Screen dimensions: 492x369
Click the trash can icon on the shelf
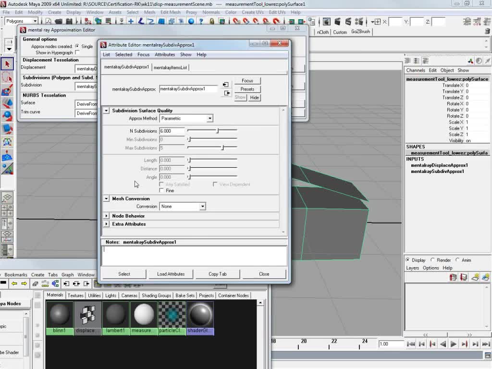coord(487,31)
